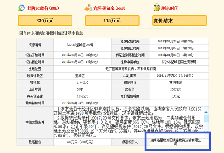
Task: Select the 230万元 [230万元] highest bid value
Action: pyautogui.click(x=80, y=142)
